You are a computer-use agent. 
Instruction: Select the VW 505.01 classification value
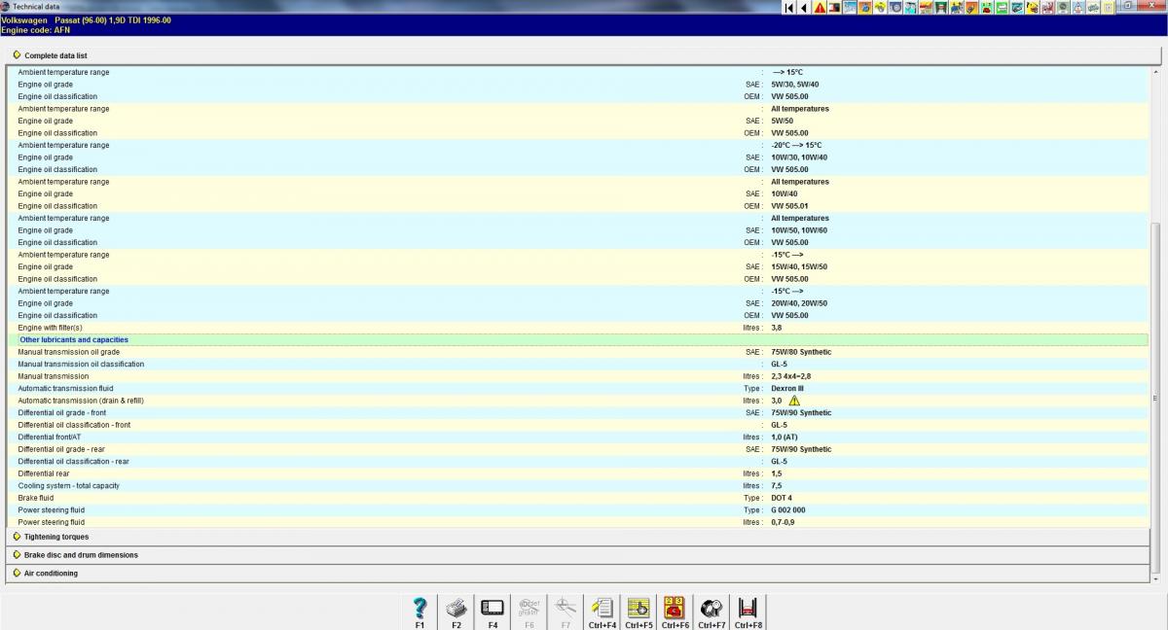click(789, 206)
